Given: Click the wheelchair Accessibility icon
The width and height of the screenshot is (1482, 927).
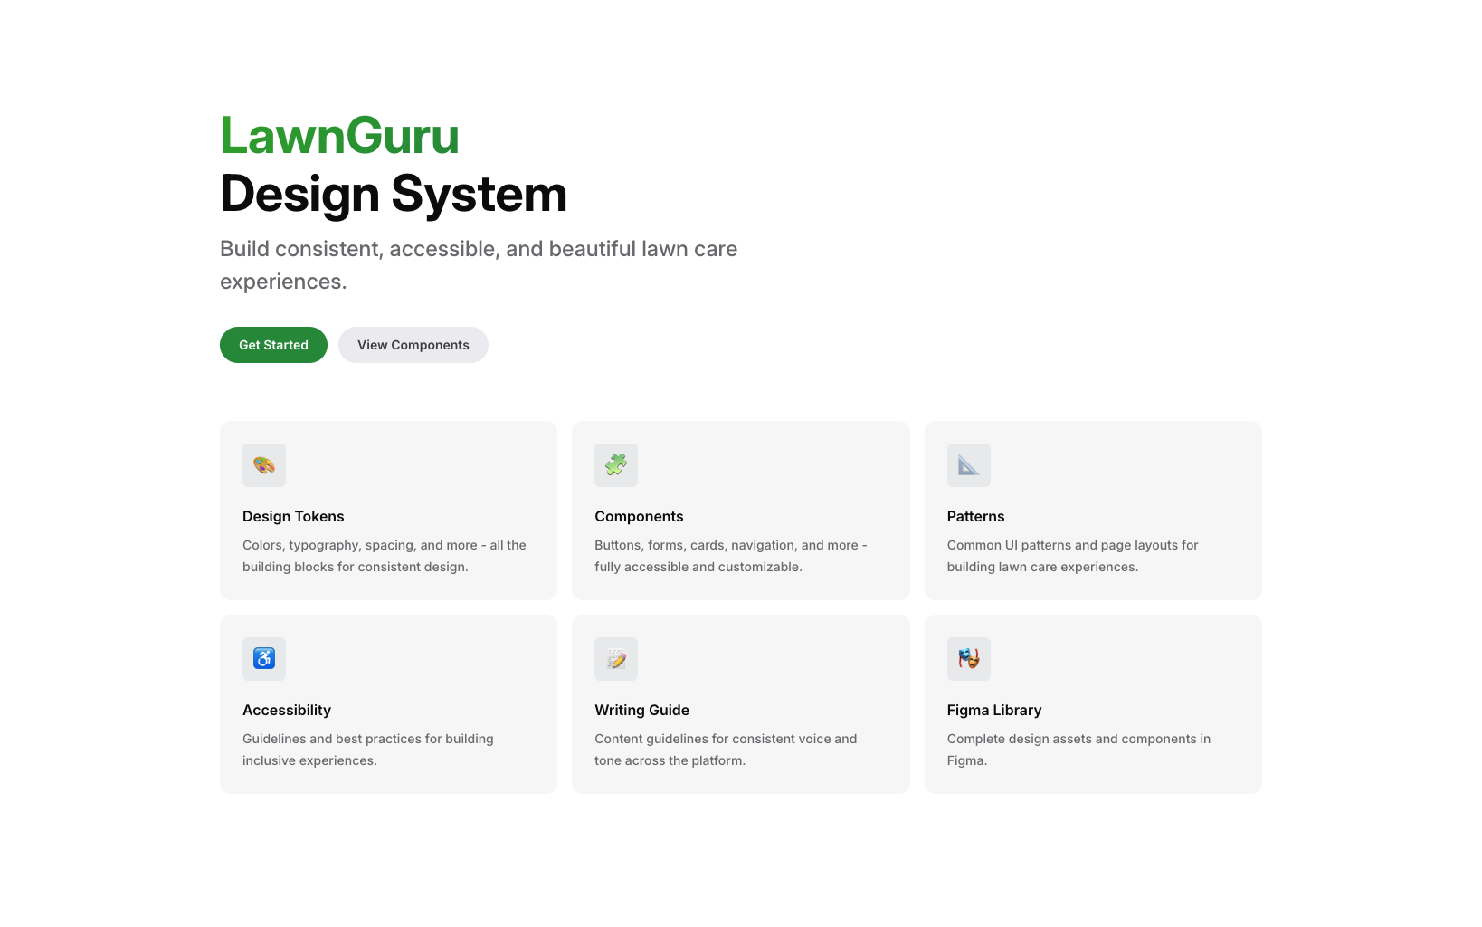Looking at the screenshot, I should [264, 659].
